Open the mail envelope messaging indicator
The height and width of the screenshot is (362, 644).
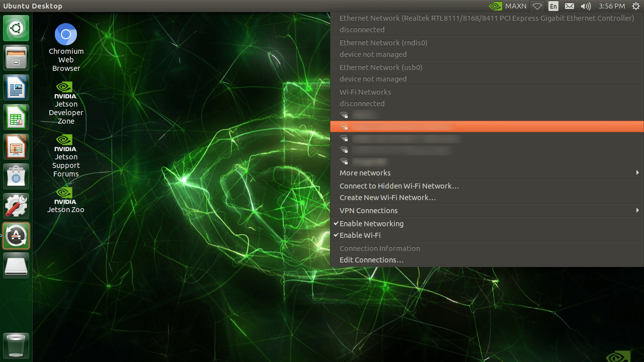[x=570, y=6]
